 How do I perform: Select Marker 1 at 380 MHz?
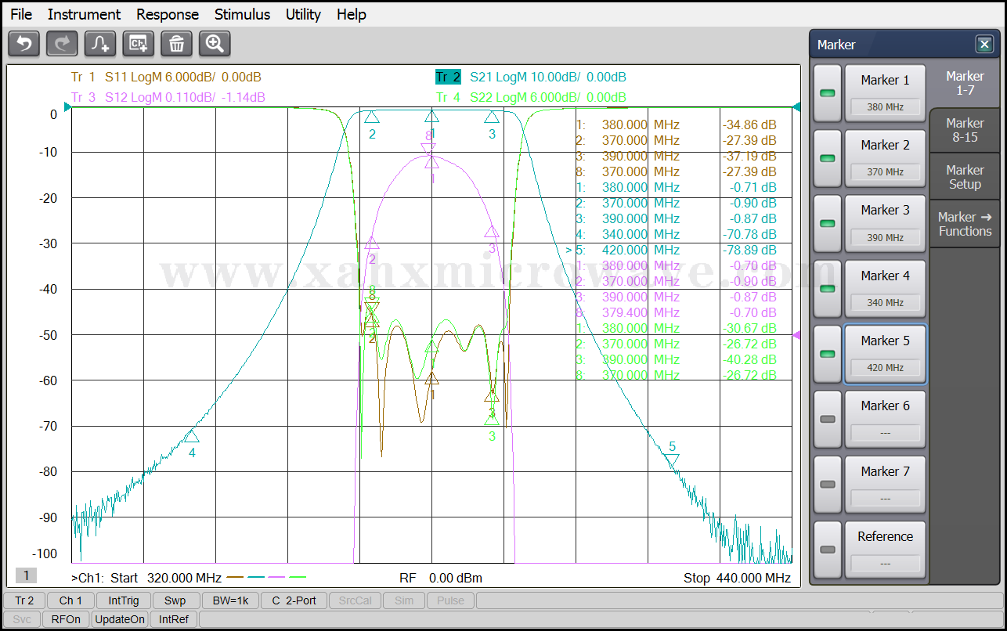(885, 93)
